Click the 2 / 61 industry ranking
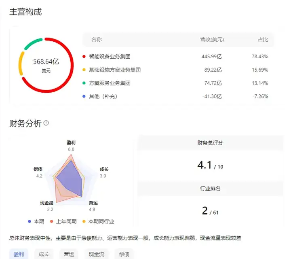The width and height of the screenshot is (291, 259). 210,211
